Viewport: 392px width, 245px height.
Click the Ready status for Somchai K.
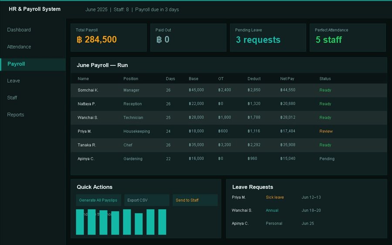pyautogui.click(x=325, y=90)
